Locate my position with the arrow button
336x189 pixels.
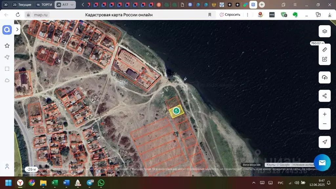tap(325, 142)
